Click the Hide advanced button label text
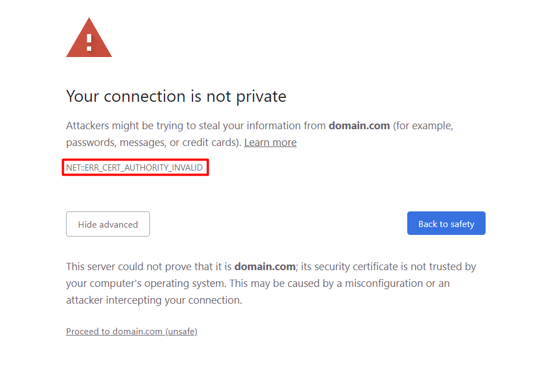Screen dimensions: 560x368 (107, 224)
